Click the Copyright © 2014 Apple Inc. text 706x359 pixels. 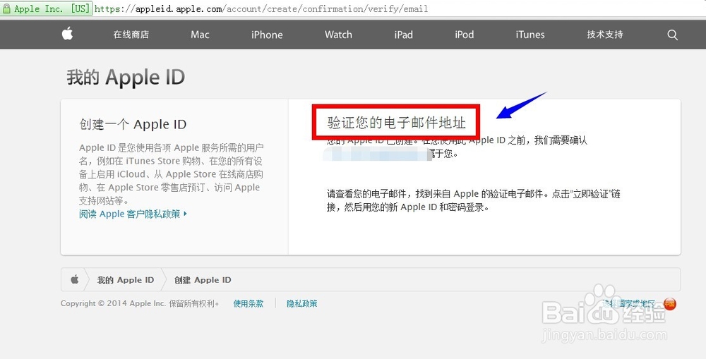tap(140, 304)
